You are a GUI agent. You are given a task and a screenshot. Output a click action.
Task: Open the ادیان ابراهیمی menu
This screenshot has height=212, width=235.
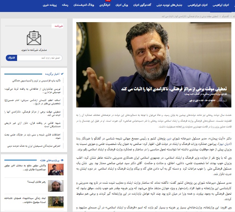[222, 6]
